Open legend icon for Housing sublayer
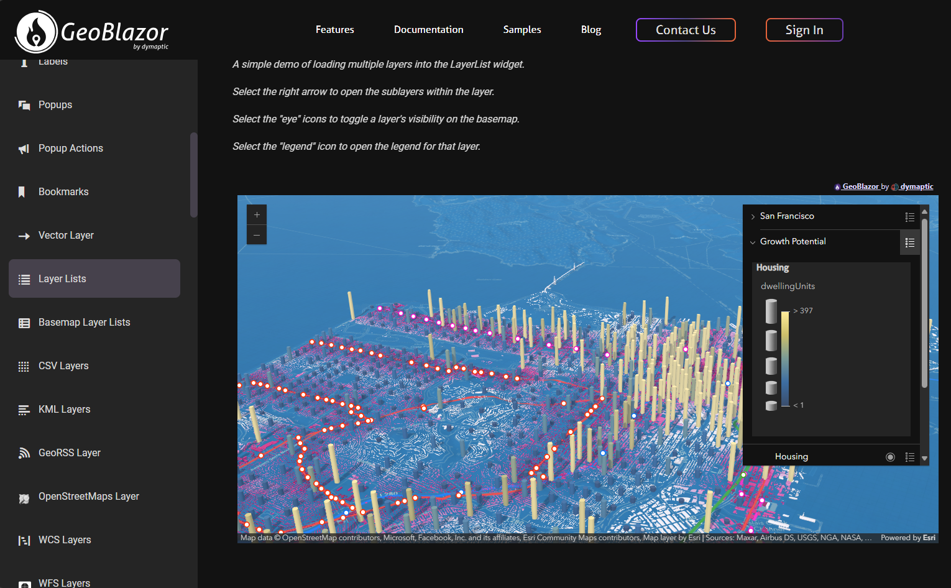Image resolution: width=951 pixels, height=588 pixels. click(909, 457)
